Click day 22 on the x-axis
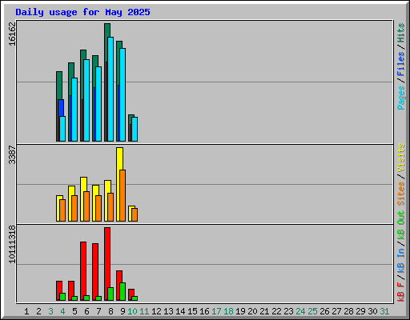 click(276, 311)
